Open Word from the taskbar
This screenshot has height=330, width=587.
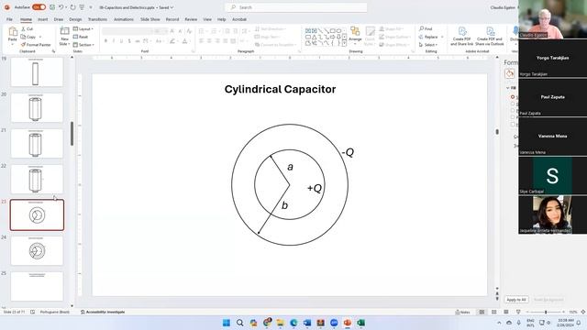[x=307, y=323]
